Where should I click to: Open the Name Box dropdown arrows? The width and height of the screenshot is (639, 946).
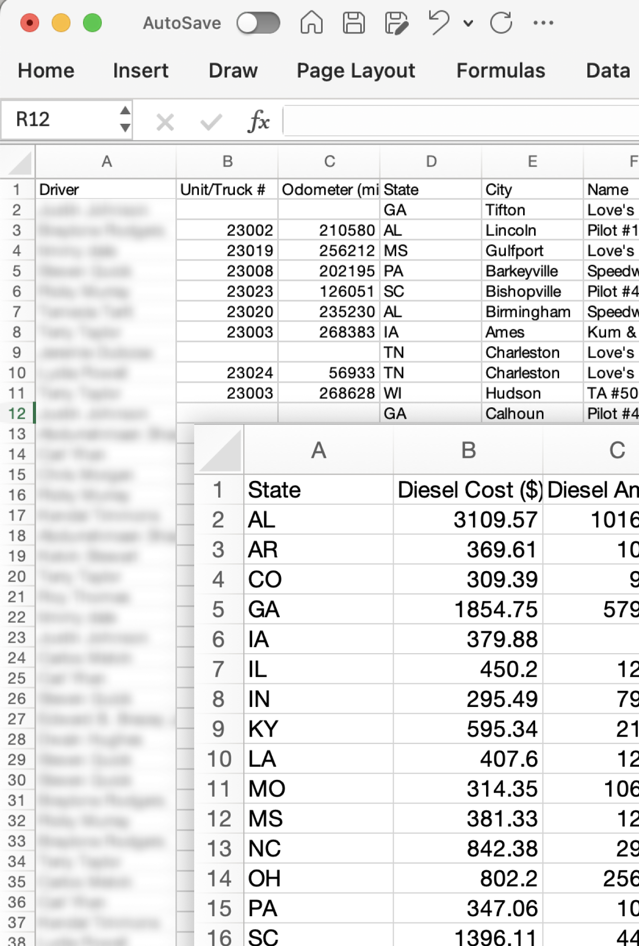(x=125, y=120)
